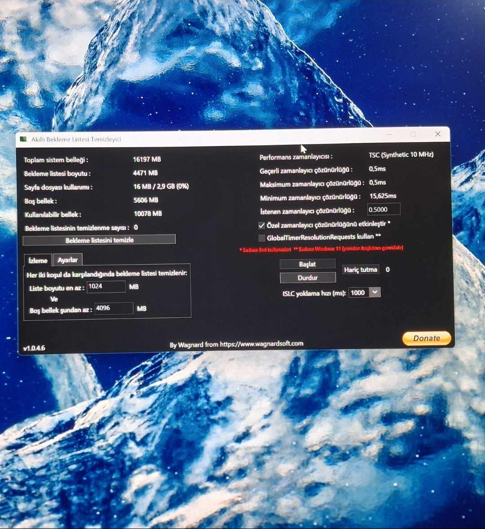Click the Boş bellek şundan az field
This screenshot has height=529, width=485.
pyautogui.click(x=114, y=308)
